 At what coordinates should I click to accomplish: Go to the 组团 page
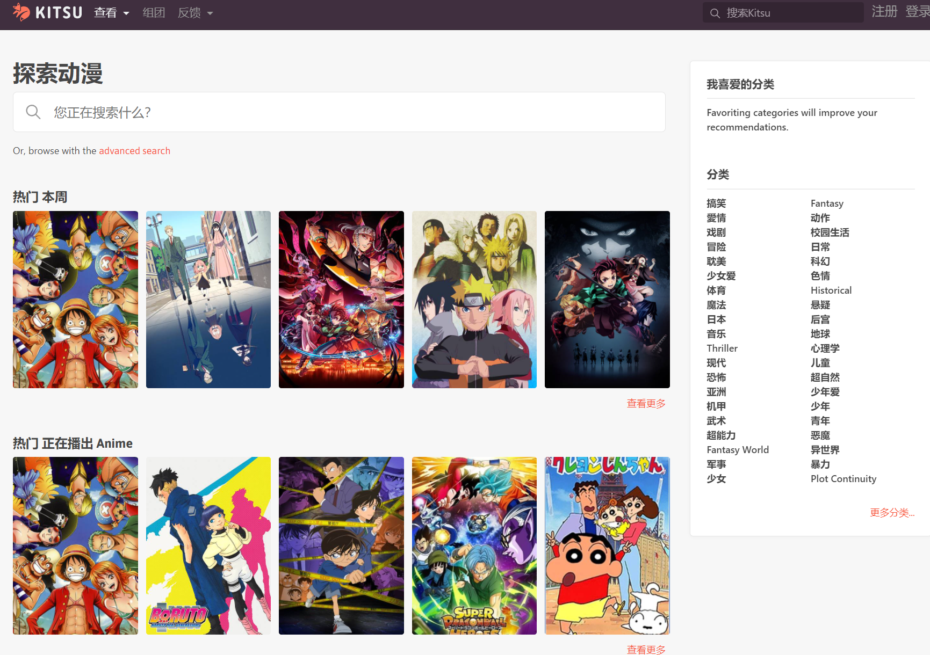[154, 13]
